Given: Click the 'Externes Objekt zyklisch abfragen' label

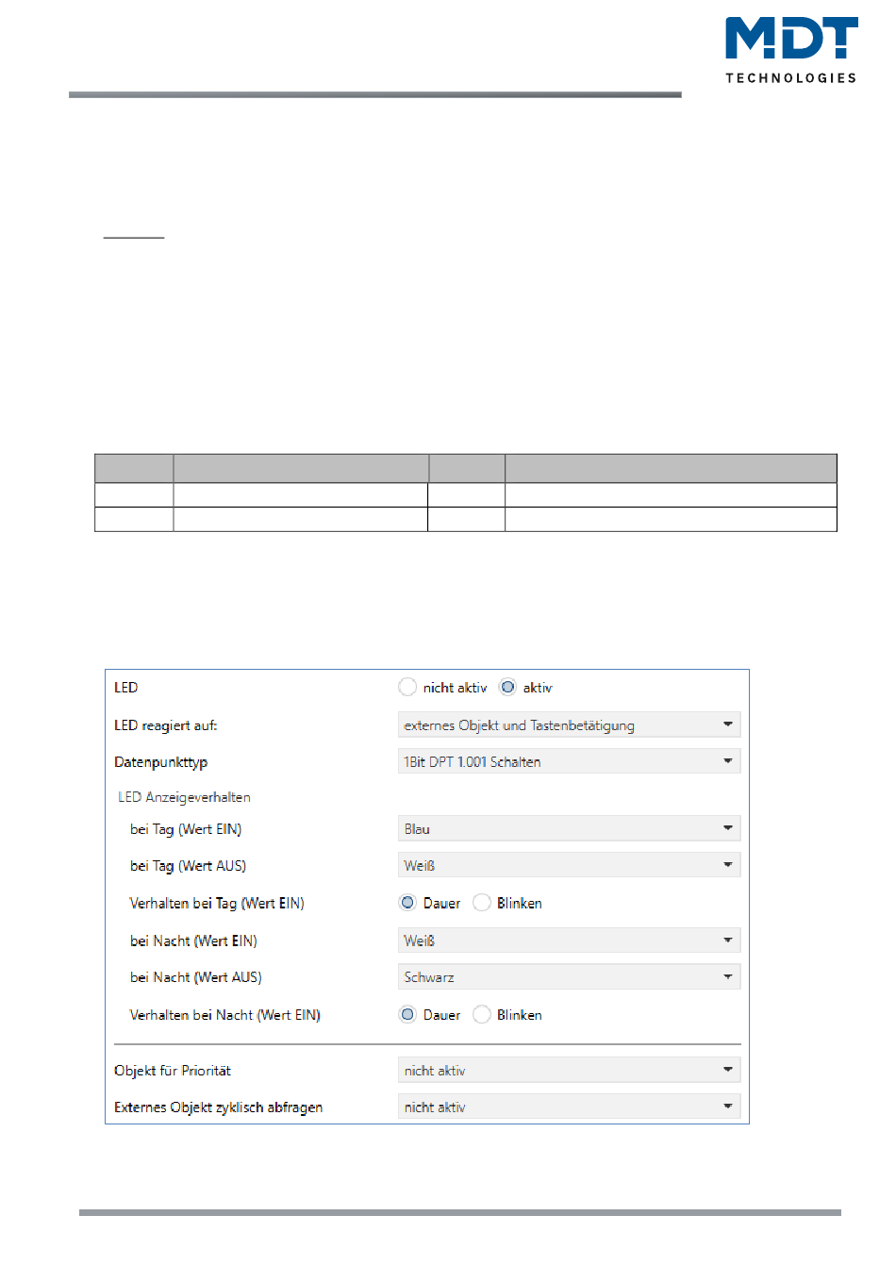Looking at the screenshot, I should (x=219, y=1107).
